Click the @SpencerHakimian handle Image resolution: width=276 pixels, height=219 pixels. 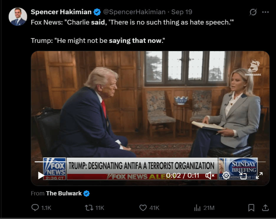[x=134, y=12]
